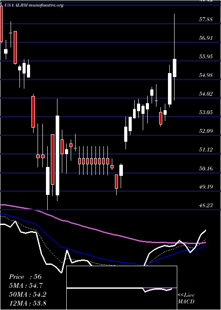
Task: Click the '12MA : 53.8' readout
Action: click(27, 303)
